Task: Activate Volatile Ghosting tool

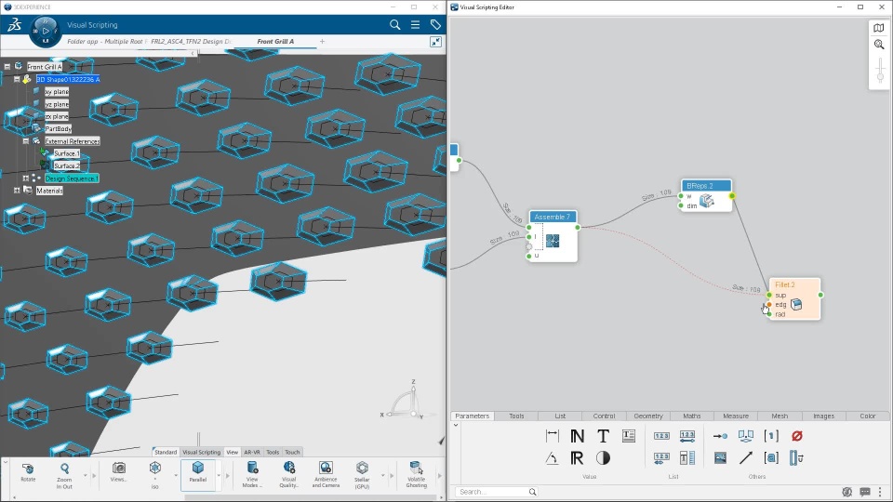Action: tap(417, 475)
